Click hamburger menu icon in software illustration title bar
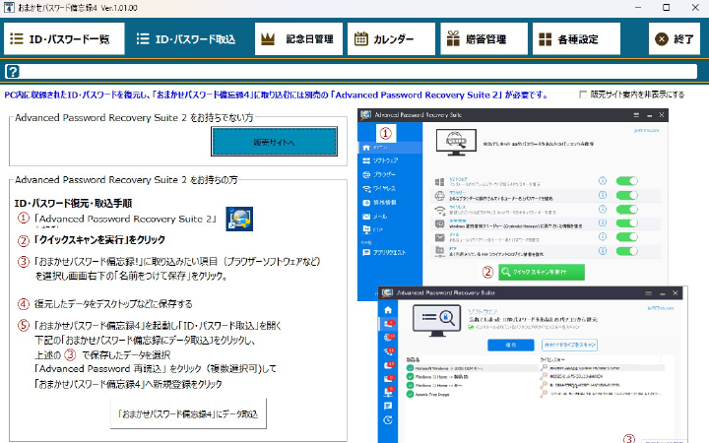The width and height of the screenshot is (709, 443). click(648, 293)
